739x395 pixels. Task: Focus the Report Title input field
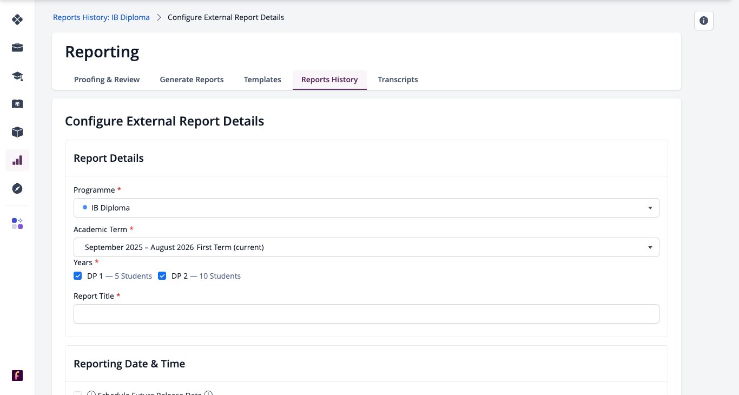click(x=366, y=314)
